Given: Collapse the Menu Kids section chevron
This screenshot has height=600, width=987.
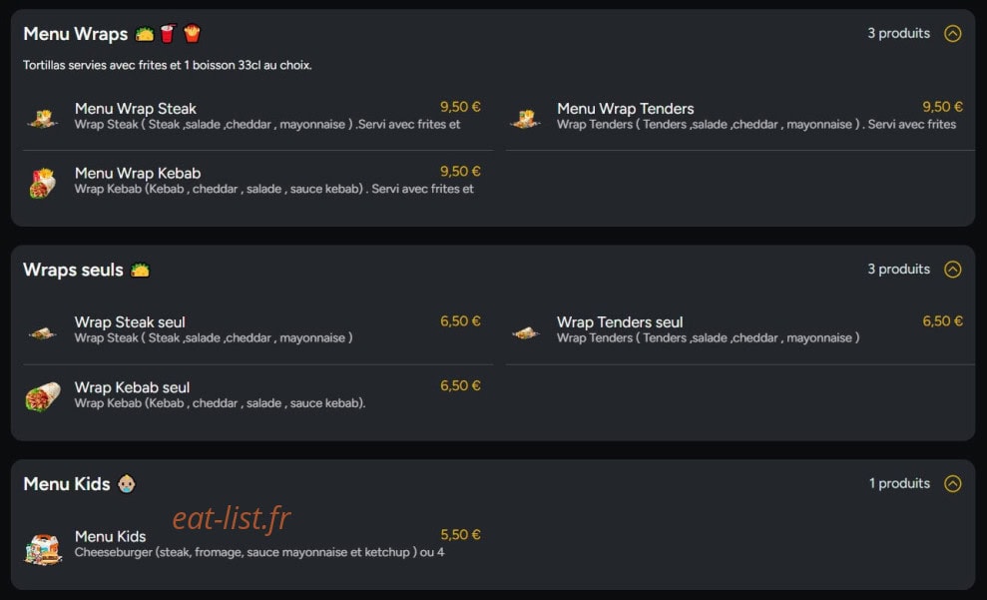Looking at the screenshot, I should pyautogui.click(x=952, y=483).
